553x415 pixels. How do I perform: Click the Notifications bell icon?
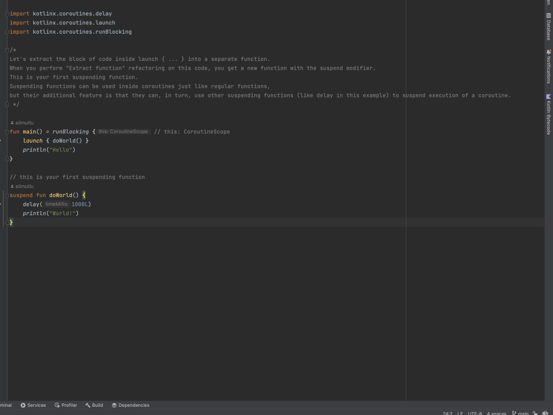pyautogui.click(x=549, y=52)
